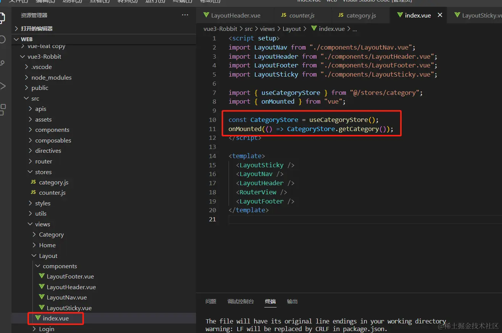
Task: Switch to the category.js editor tab
Action: [x=361, y=15]
